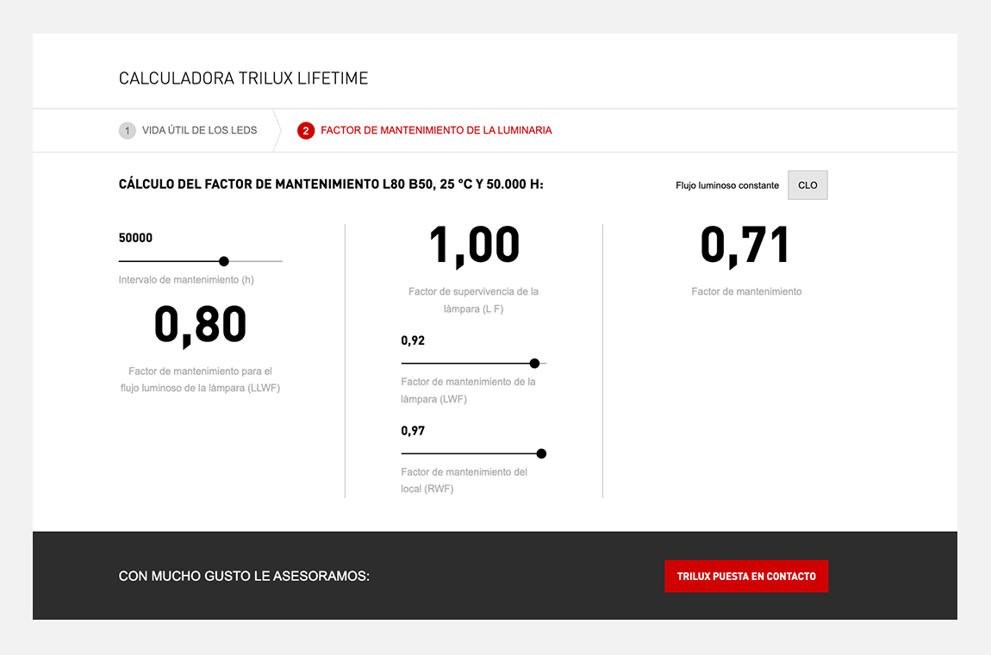The height and width of the screenshot is (655, 991).
Task: Click the 0,97 RWF value label
Action: [413, 431]
